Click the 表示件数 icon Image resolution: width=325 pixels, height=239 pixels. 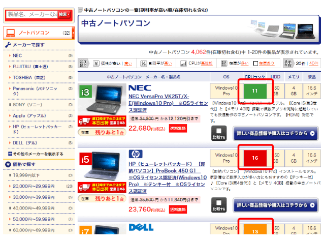288,63
